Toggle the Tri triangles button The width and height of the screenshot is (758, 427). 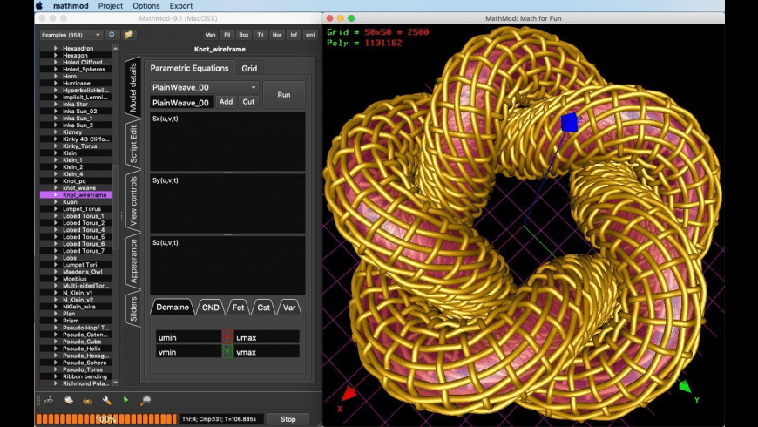[x=261, y=35]
